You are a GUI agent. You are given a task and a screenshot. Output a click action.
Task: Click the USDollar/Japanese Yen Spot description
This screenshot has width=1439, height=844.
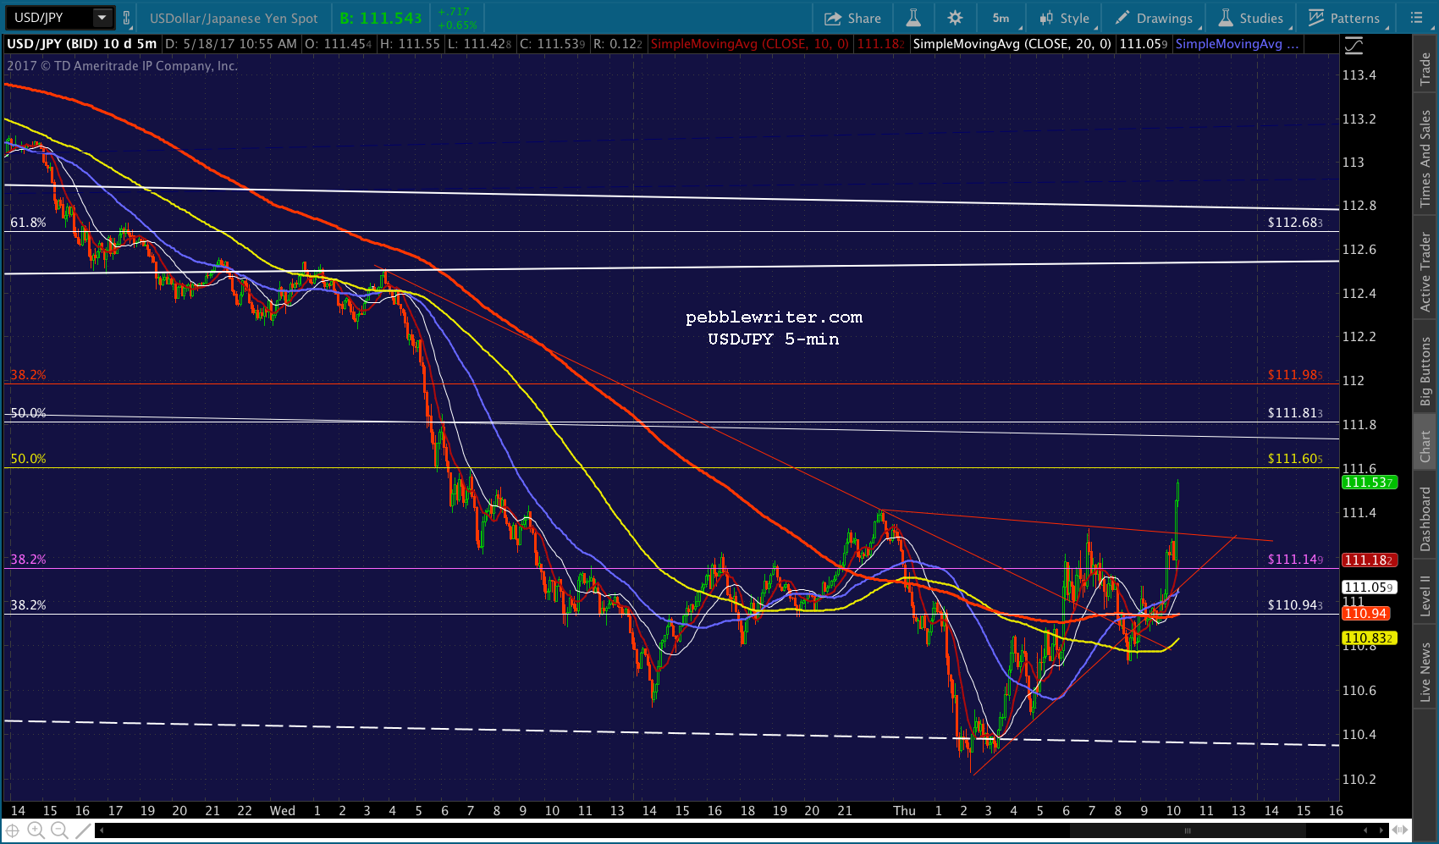pyautogui.click(x=234, y=18)
